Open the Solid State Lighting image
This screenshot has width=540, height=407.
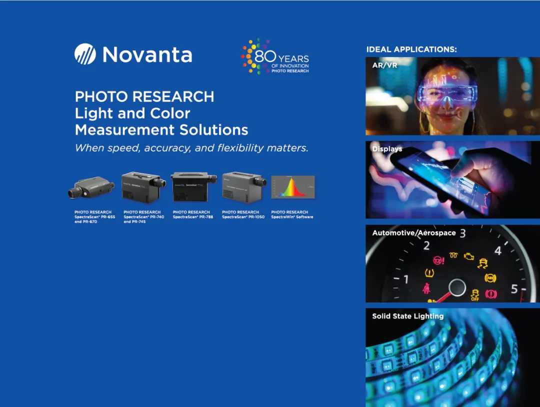[x=452, y=357]
